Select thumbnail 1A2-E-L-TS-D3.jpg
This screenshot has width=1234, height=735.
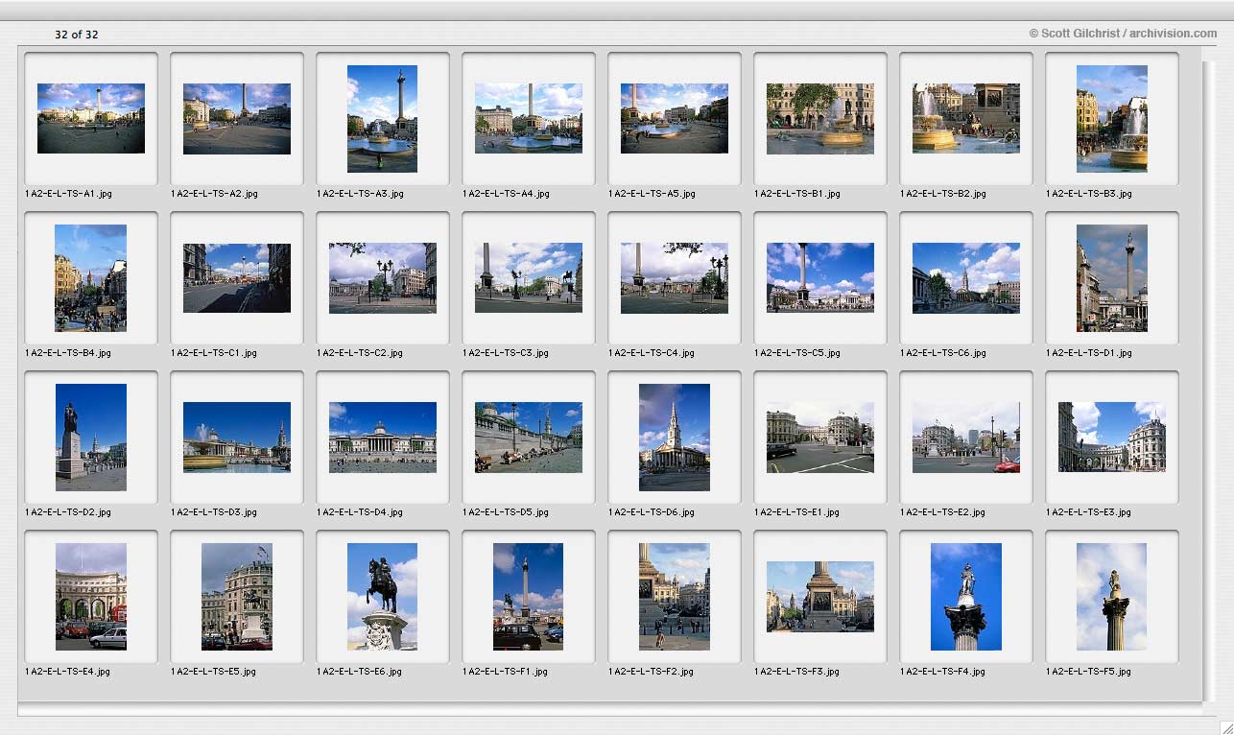[237, 437]
